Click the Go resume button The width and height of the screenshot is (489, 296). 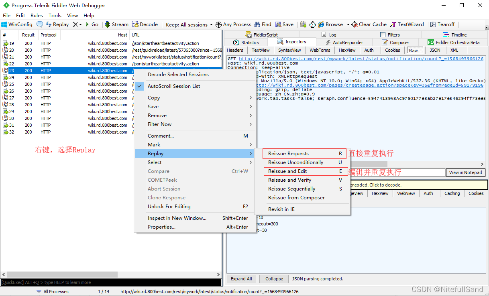92,24
